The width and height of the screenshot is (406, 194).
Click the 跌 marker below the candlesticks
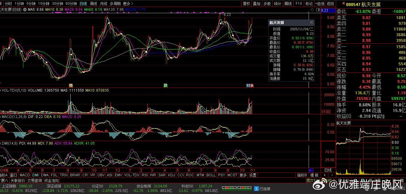(165, 85)
